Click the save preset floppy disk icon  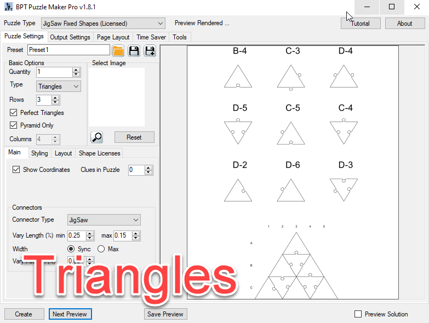(x=134, y=51)
